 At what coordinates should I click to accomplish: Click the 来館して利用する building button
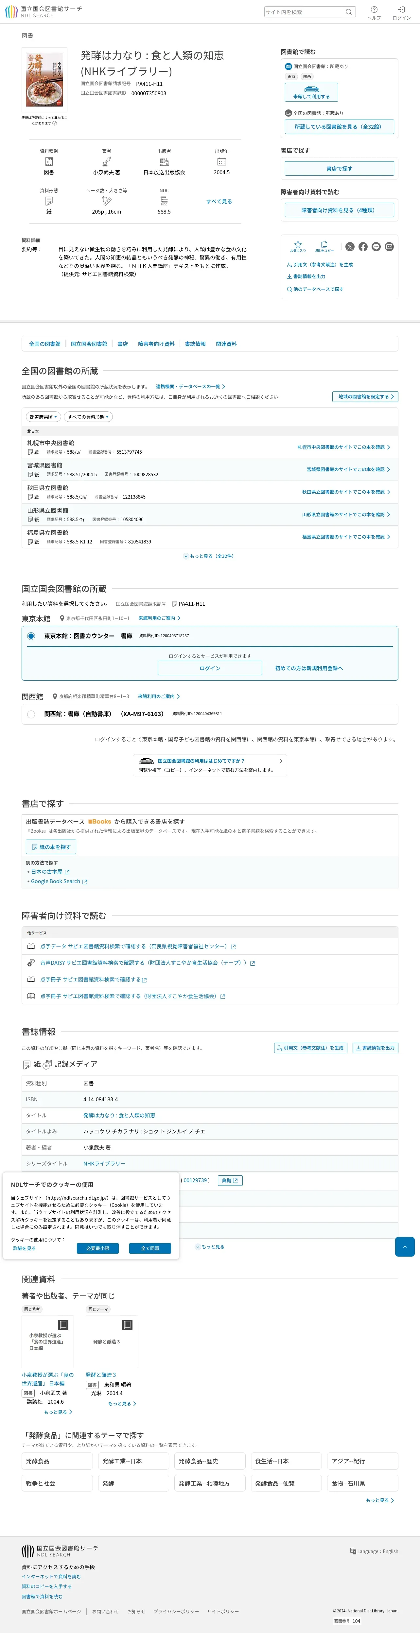[x=311, y=92]
